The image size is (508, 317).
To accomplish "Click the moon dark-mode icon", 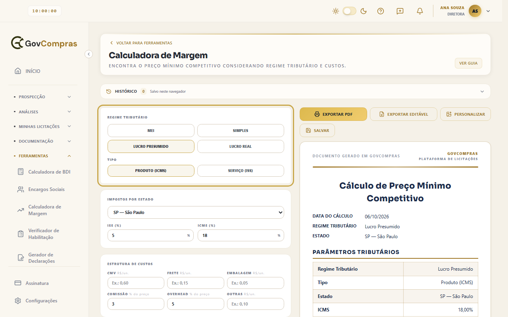I will [x=364, y=11].
